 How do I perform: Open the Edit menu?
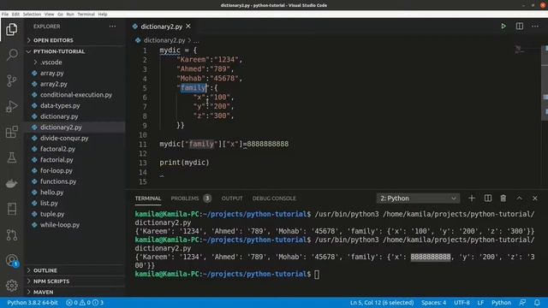(15, 14)
